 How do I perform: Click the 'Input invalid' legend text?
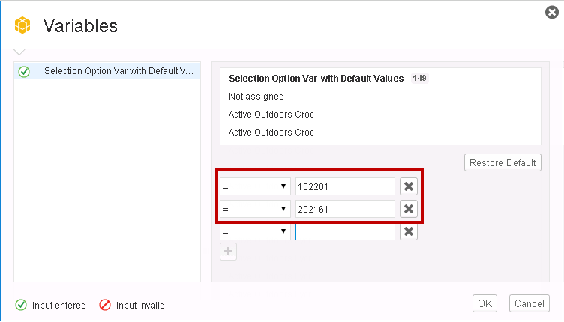140,305
